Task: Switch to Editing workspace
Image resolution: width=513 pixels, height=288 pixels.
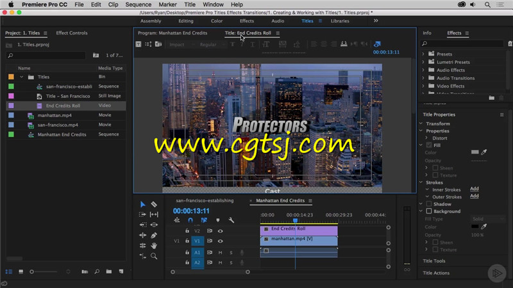Action: pos(186,21)
